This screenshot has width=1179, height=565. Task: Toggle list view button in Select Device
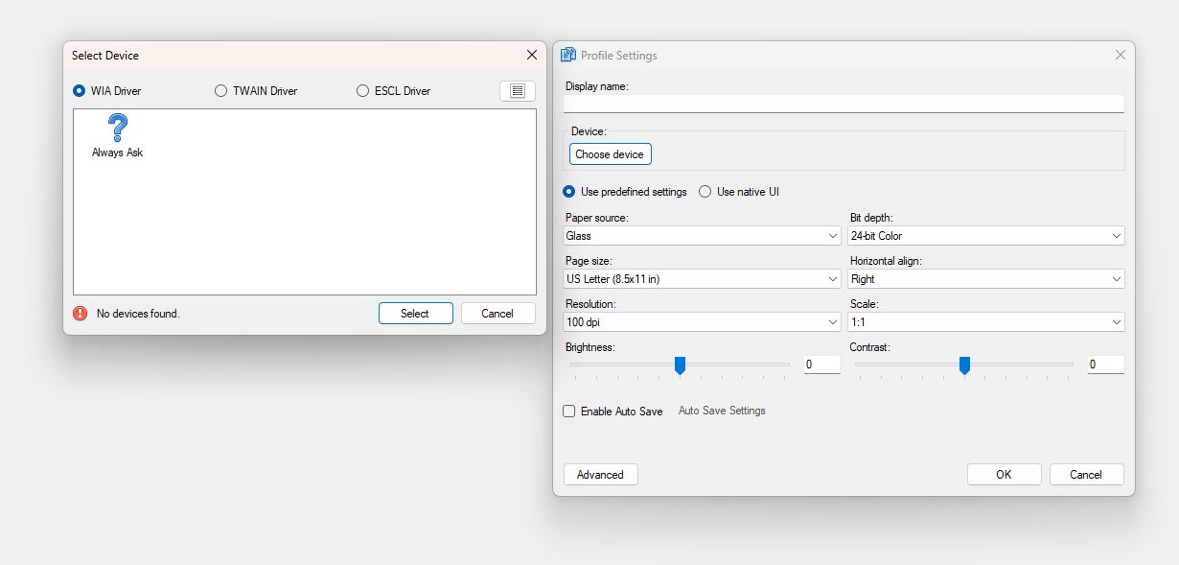pyautogui.click(x=518, y=91)
